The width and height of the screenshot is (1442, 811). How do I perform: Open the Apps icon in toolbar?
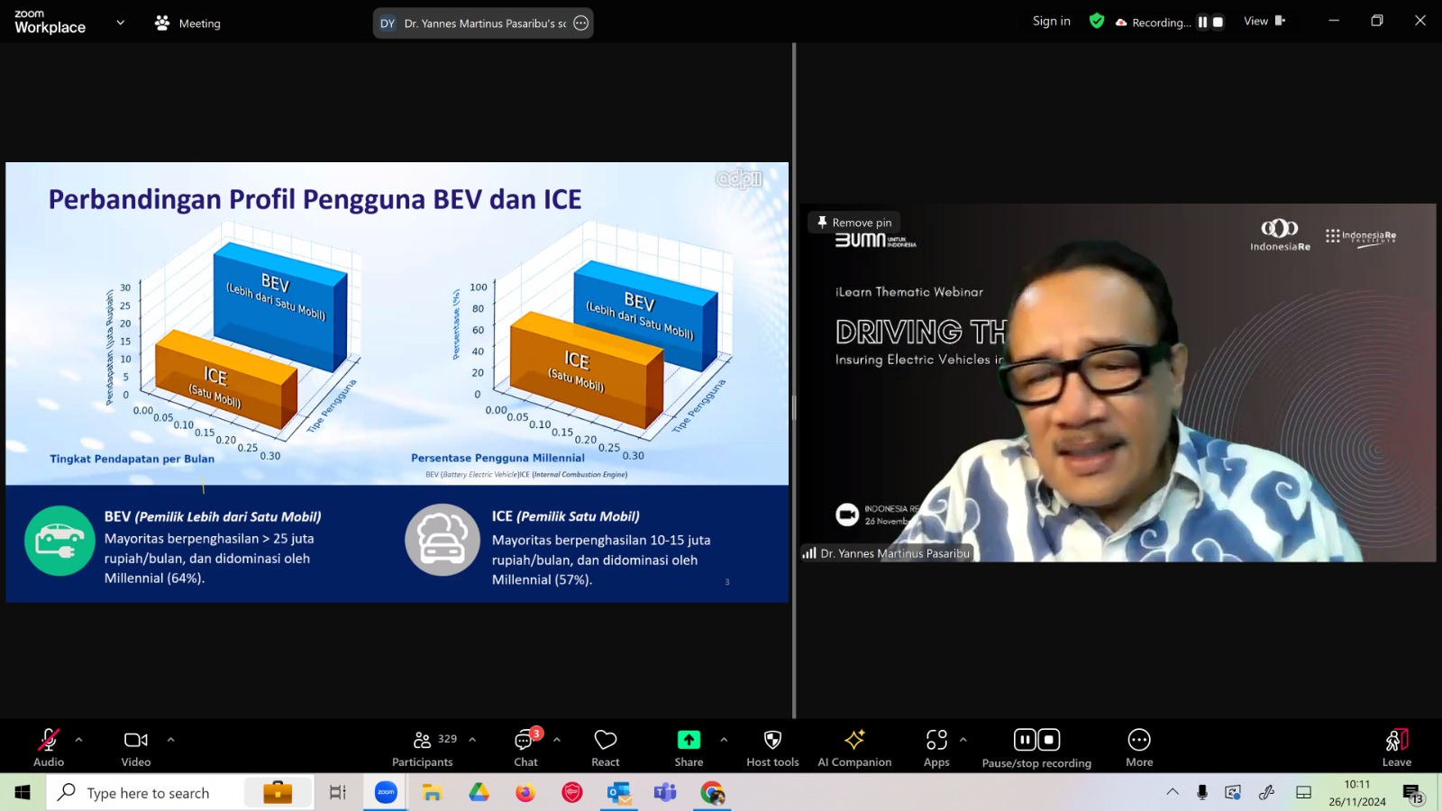click(x=936, y=740)
